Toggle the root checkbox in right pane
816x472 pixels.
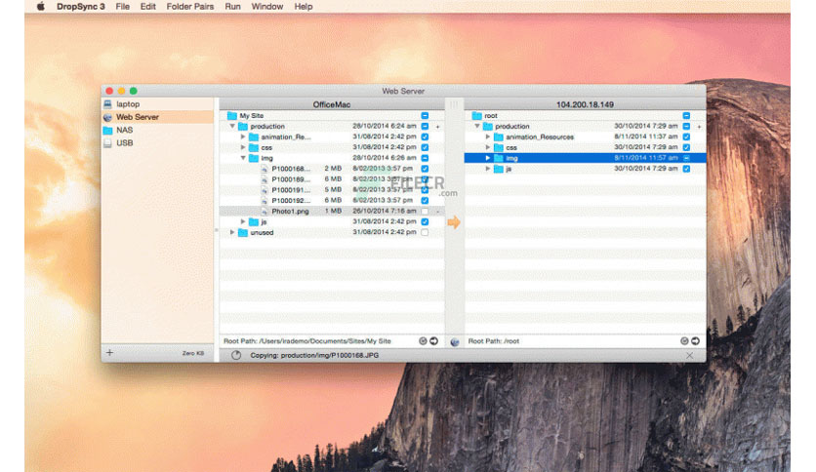pos(686,115)
